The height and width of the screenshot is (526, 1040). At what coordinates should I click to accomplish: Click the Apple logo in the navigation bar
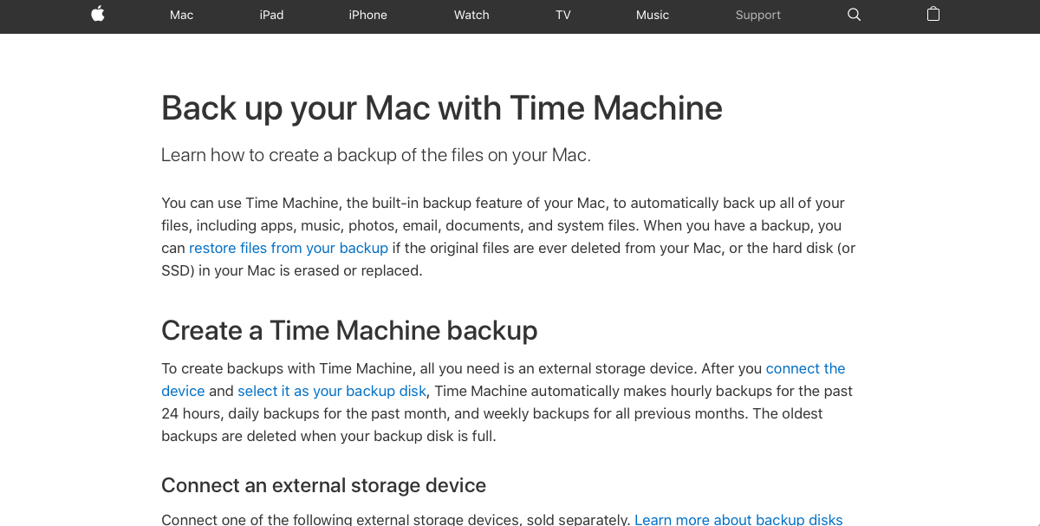click(98, 14)
